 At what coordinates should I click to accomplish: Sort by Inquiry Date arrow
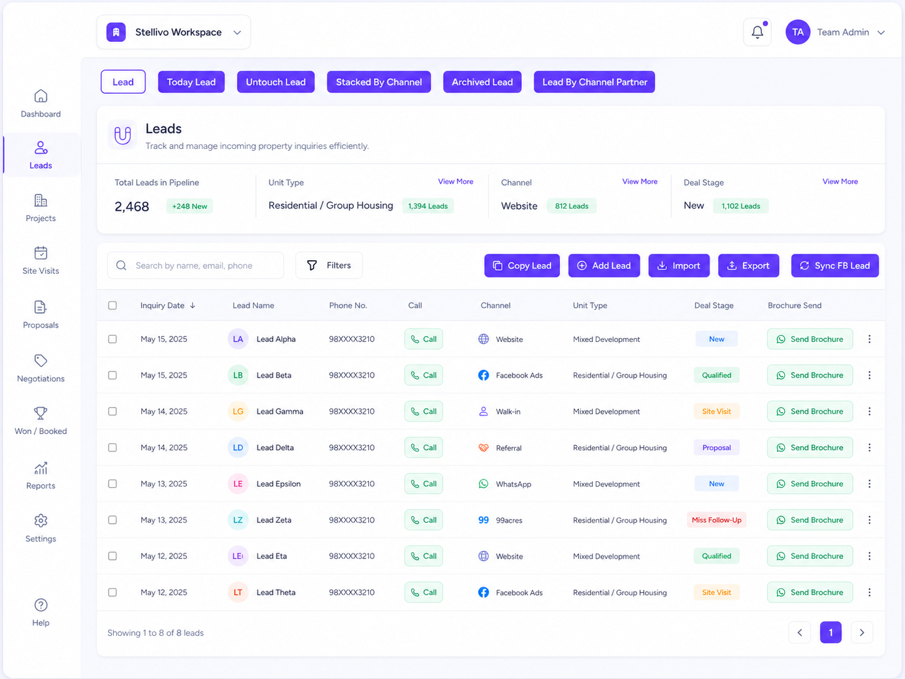point(192,306)
